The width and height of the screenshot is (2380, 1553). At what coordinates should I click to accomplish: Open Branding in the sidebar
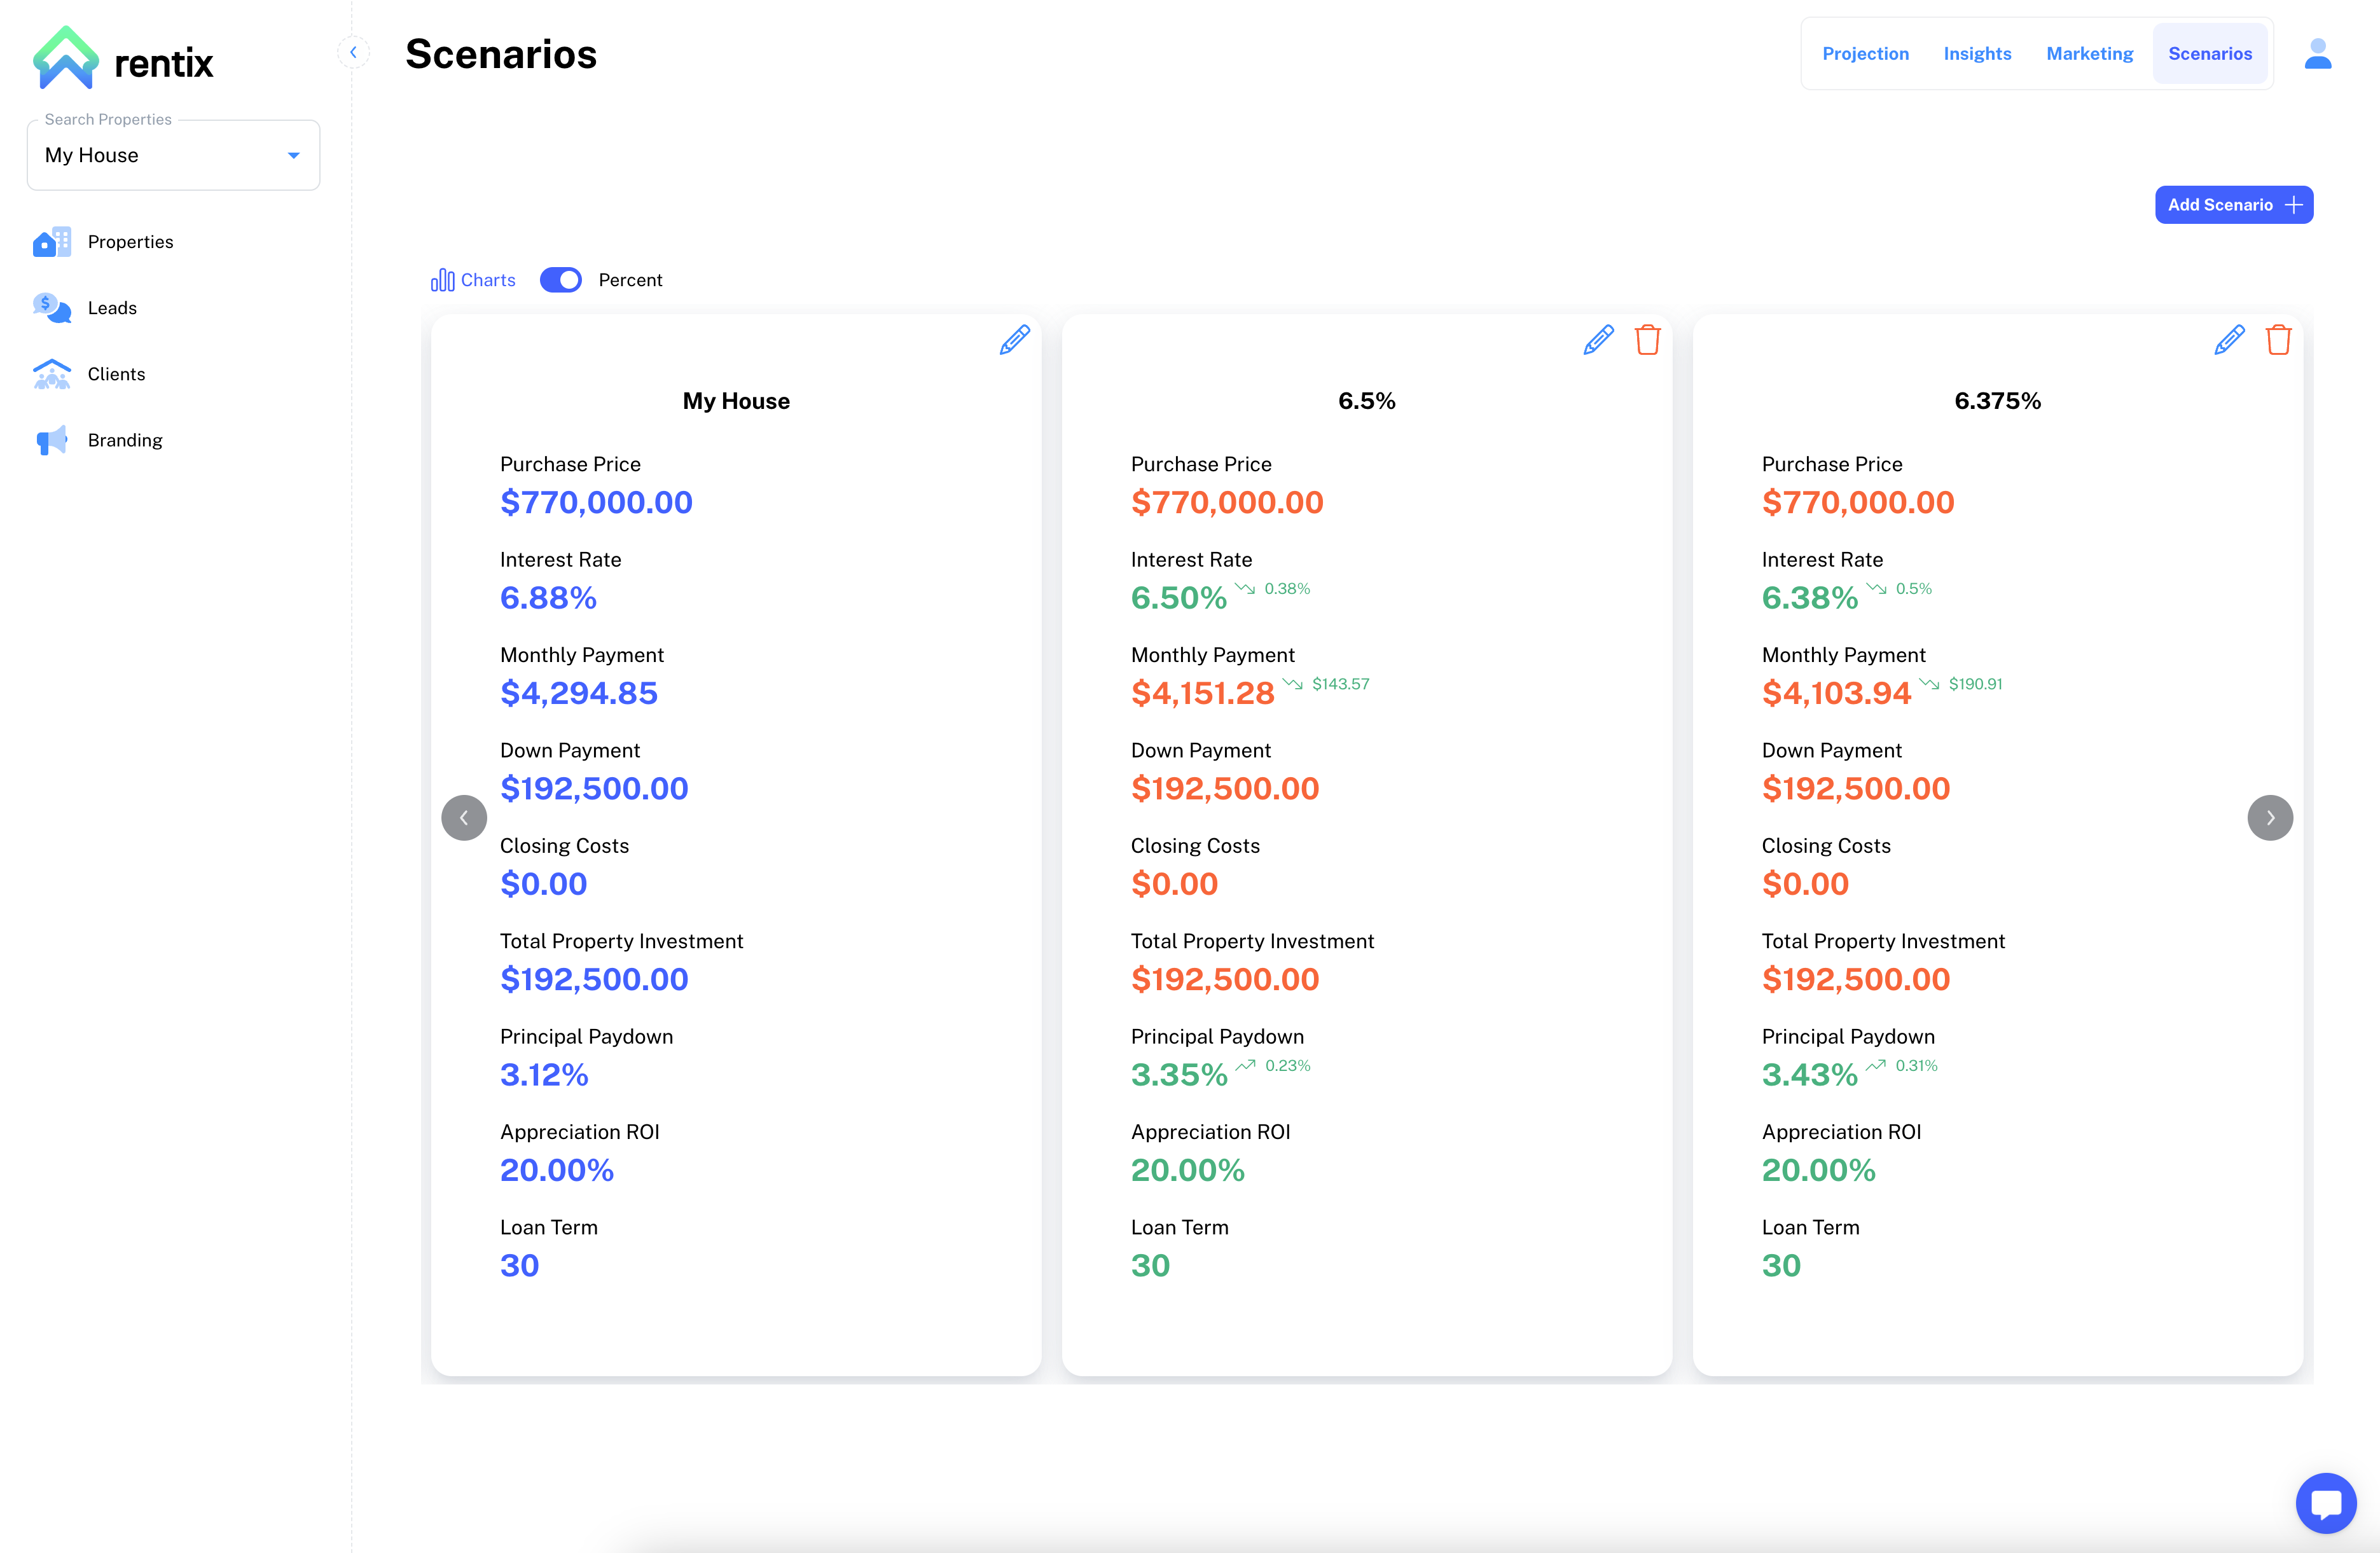(x=124, y=440)
